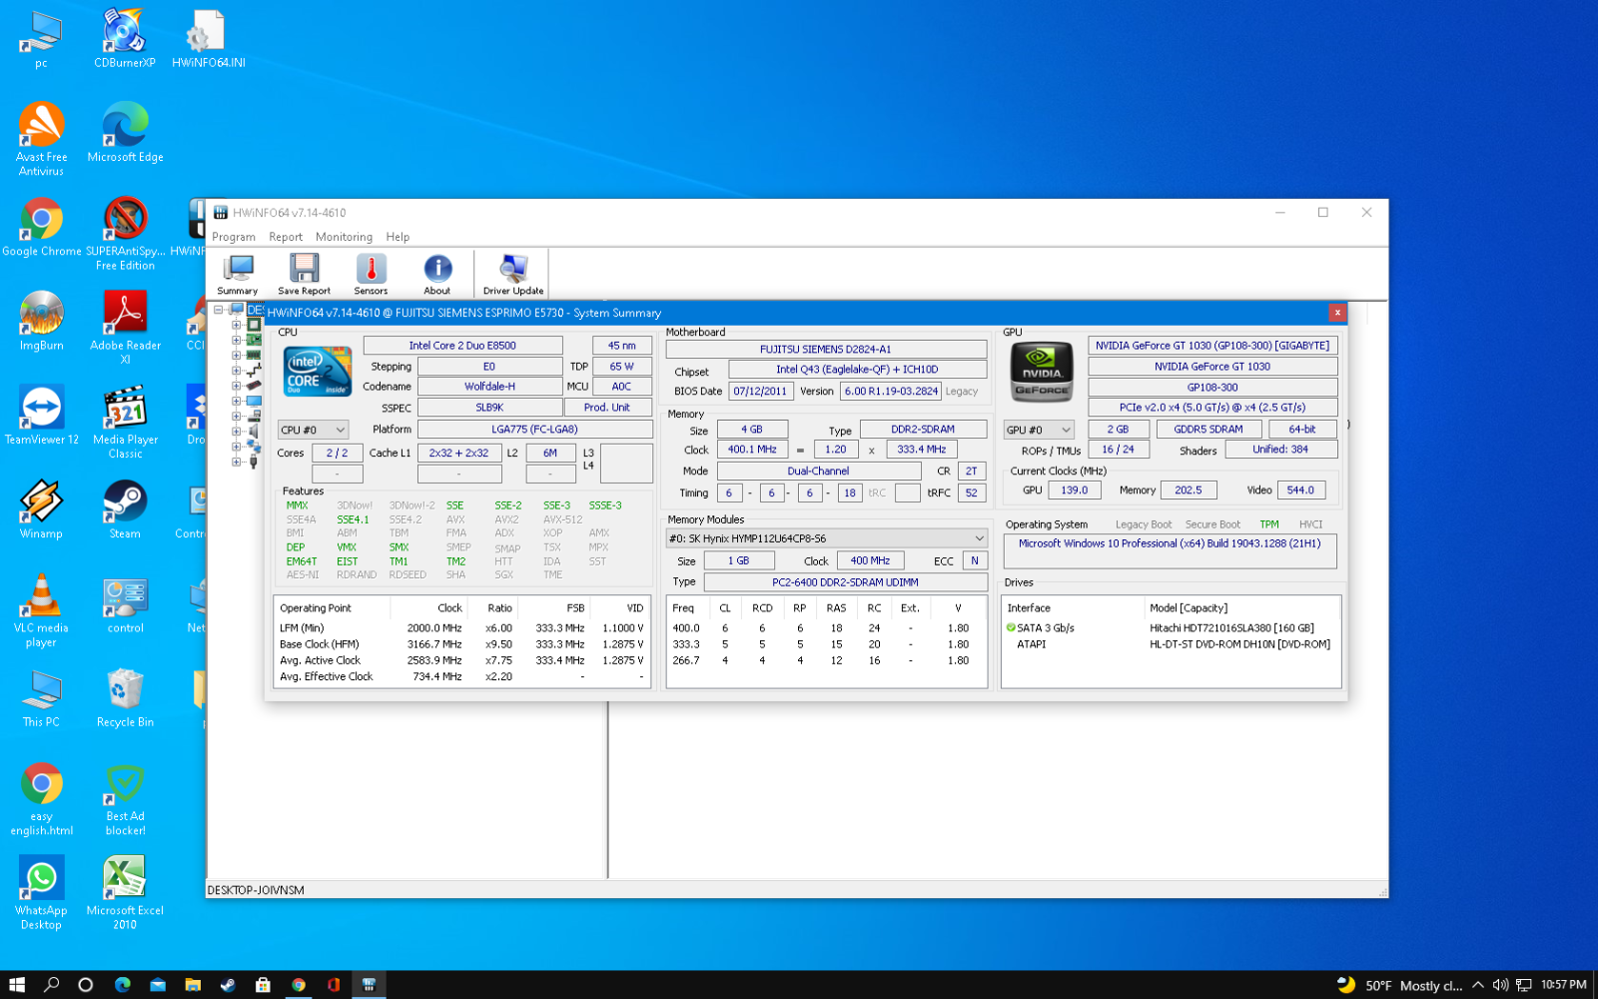This screenshot has height=999, width=1598.
Task: Click the Windows 10 Professional OS field
Action: tap(1169, 544)
